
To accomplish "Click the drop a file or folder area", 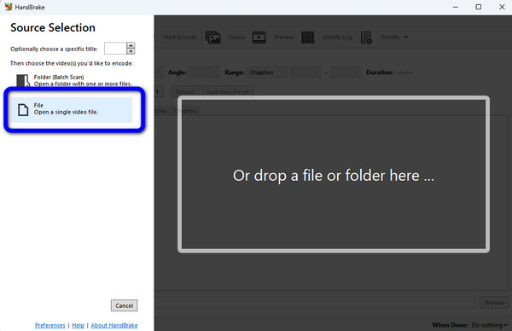I will click(x=334, y=174).
